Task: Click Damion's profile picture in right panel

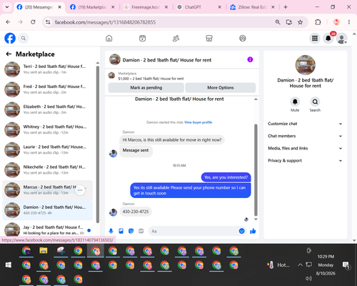Action: coord(305,65)
